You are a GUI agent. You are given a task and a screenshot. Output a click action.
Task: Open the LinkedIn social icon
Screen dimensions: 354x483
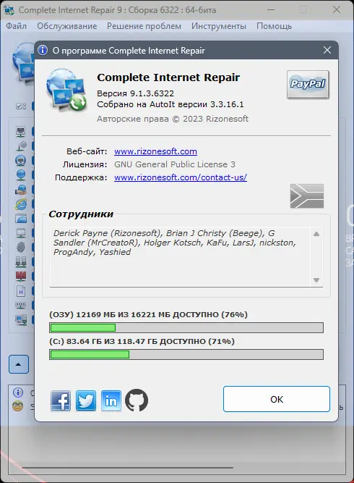[111, 400]
